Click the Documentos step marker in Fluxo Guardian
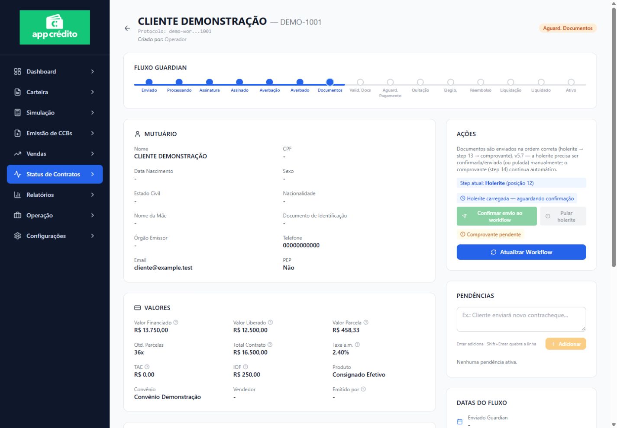 (x=330, y=82)
